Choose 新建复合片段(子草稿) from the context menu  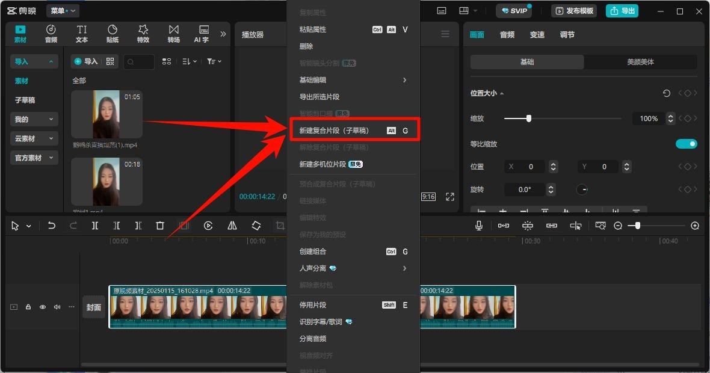tap(353, 131)
